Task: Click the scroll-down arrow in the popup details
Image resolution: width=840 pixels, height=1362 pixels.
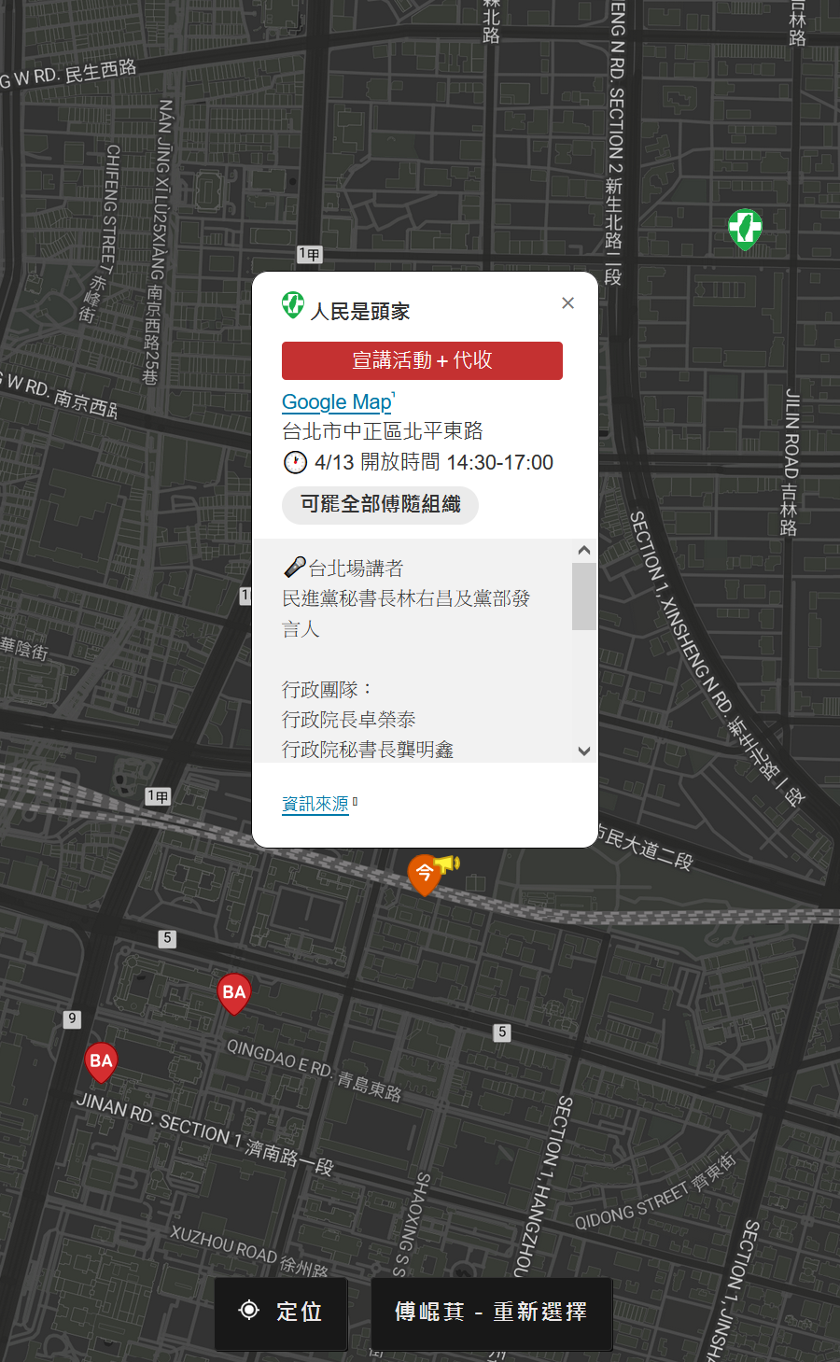Action: point(584,751)
